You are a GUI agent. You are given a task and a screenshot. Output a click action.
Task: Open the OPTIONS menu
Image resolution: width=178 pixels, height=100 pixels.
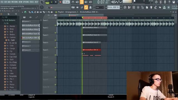click(26, 2)
